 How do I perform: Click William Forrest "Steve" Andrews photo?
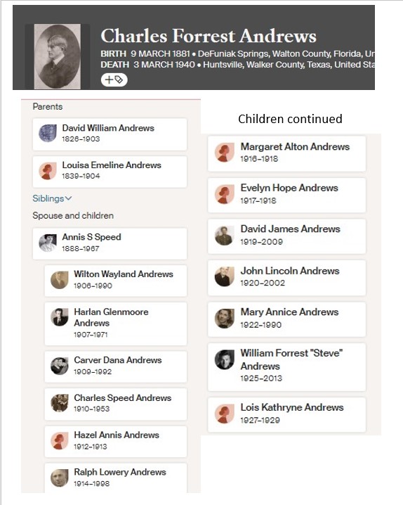pos(224,359)
